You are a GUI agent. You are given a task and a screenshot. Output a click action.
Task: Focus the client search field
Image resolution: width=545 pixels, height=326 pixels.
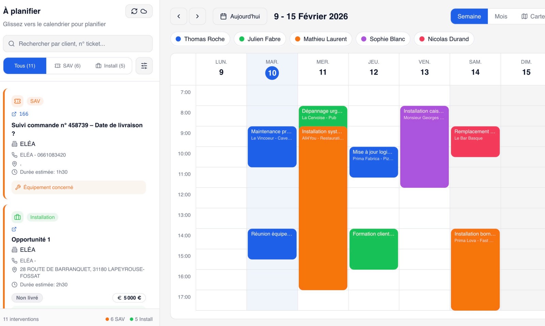click(x=78, y=44)
